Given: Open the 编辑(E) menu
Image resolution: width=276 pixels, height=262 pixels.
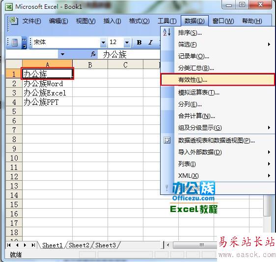Looking at the screenshot, I should 58,21.
